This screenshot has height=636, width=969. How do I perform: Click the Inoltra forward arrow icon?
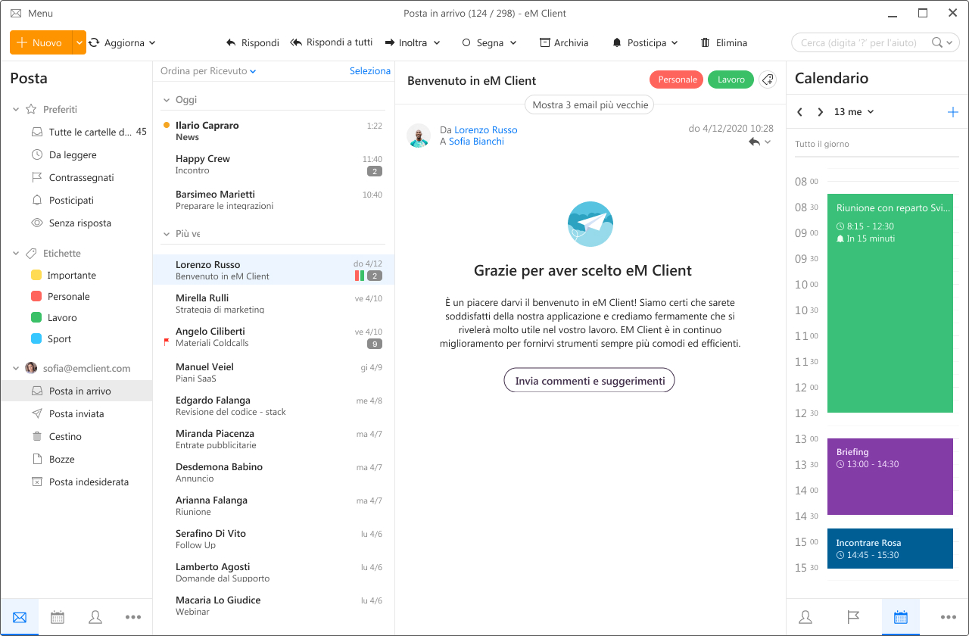(x=389, y=43)
